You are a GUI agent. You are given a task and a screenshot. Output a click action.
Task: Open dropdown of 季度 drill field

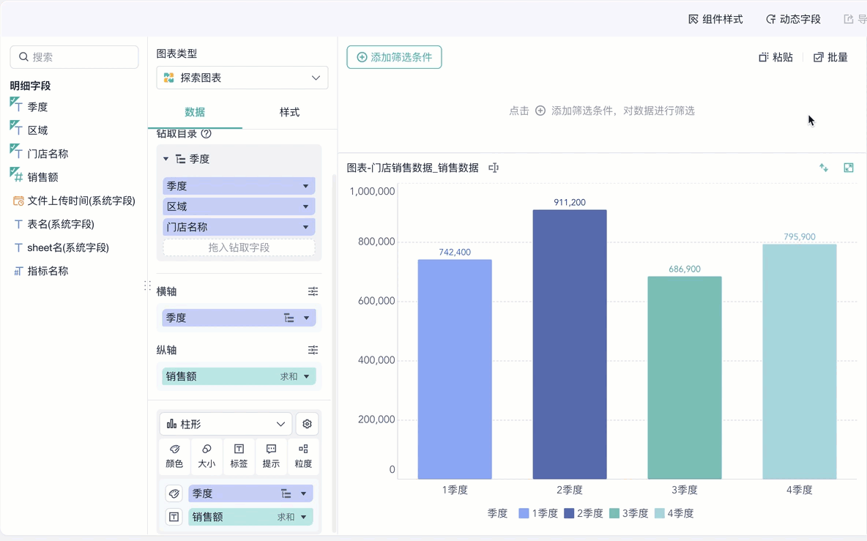coord(306,186)
